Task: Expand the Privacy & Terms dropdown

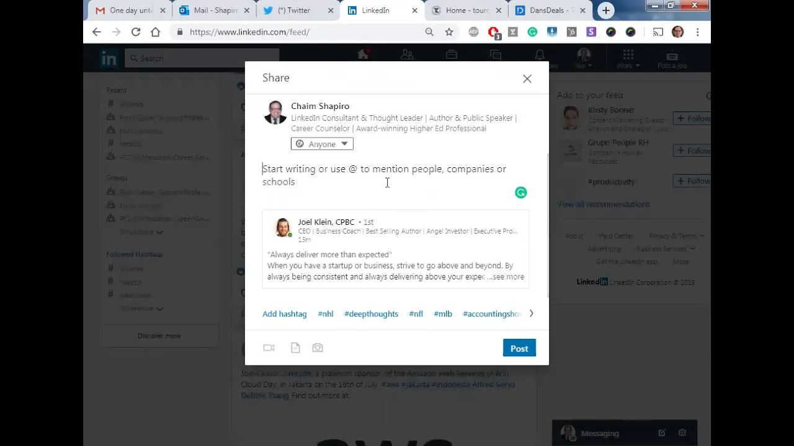Action: coord(677,236)
